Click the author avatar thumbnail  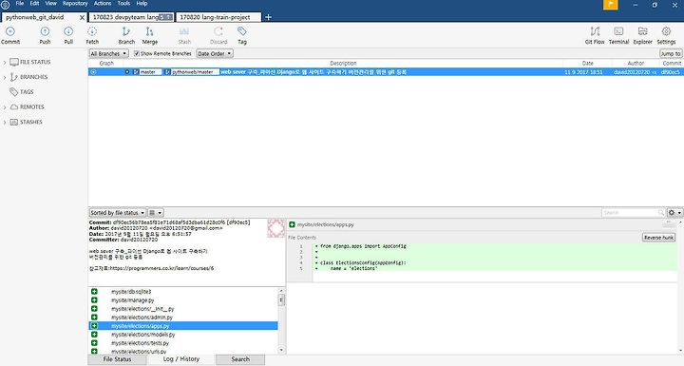click(275, 228)
